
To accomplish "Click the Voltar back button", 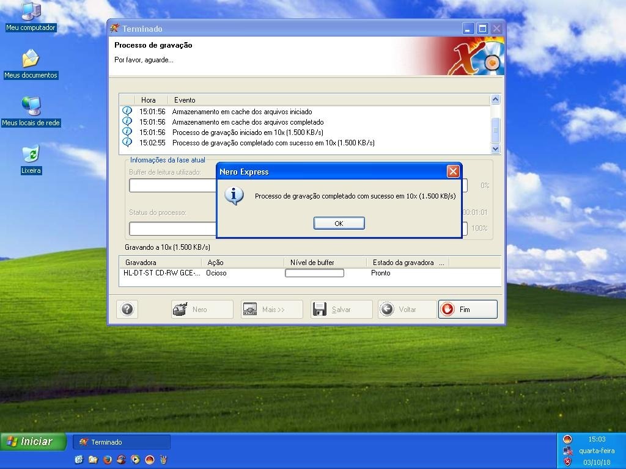I will 407,310.
